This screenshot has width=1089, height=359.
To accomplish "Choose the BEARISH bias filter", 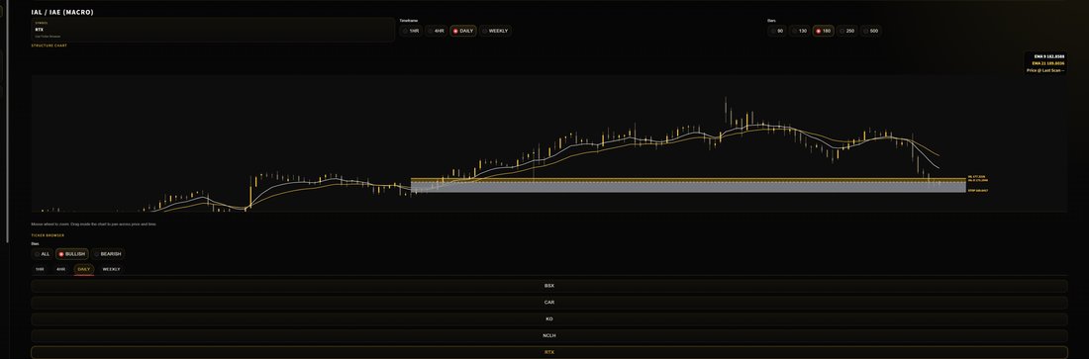I will pos(108,254).
